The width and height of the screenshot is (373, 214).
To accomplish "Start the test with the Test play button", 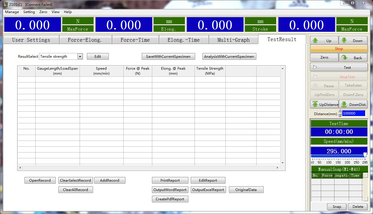I will tap(339, 67).
